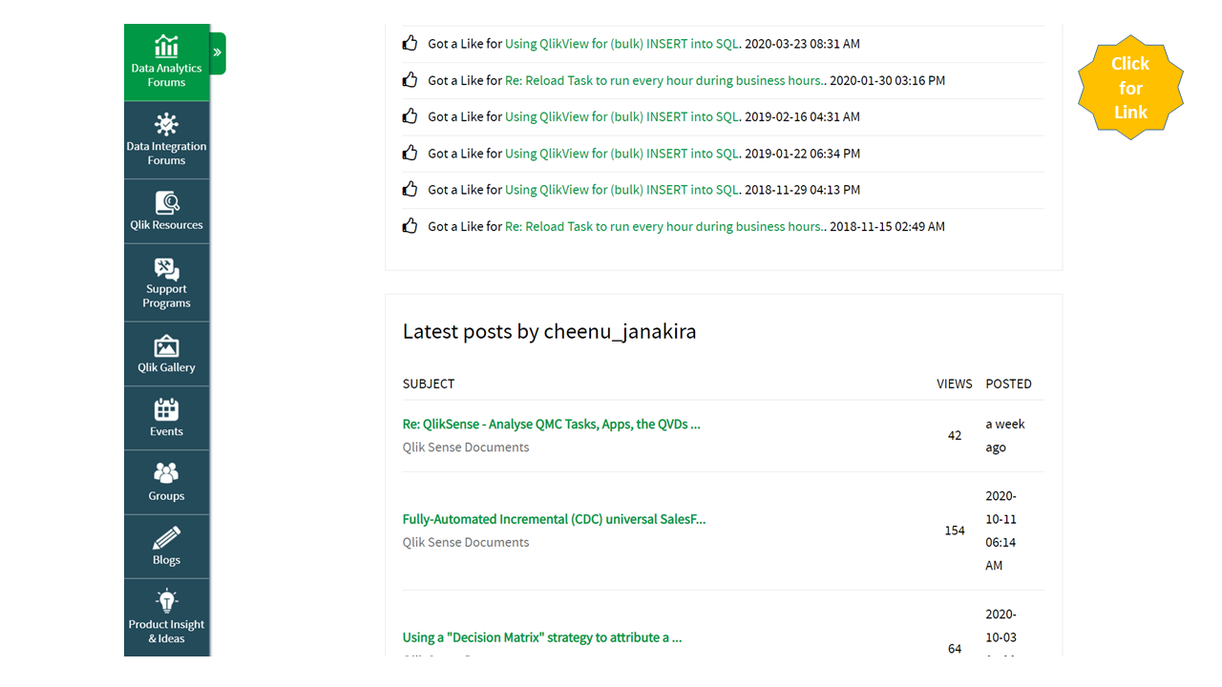The height and width of the screenshot is (687, 1222).
Task: Open Qlik Sense Documents board under CDC post
Action: [x=466, y=543]
